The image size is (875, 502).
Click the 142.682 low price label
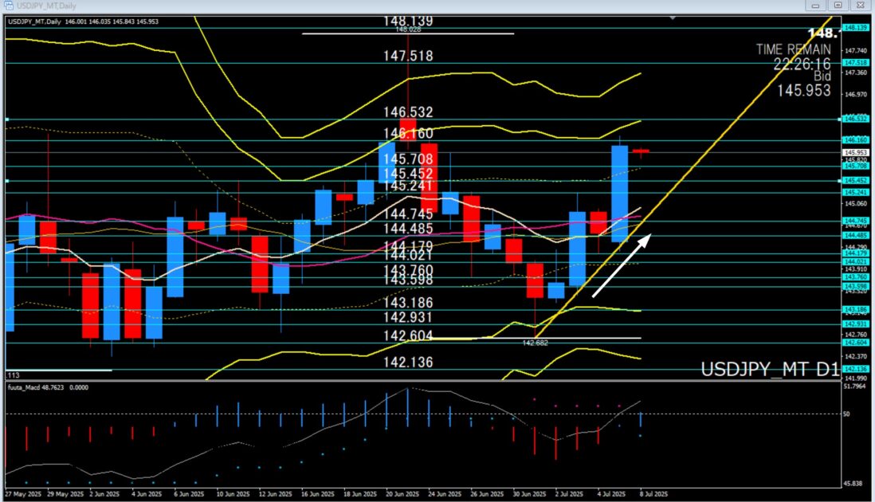point(535,343)
